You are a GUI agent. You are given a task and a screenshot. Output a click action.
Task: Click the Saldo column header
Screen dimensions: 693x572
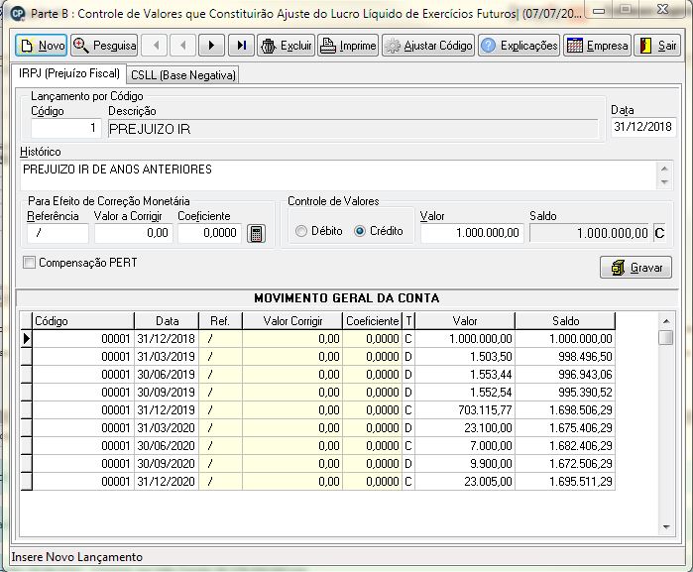pos(565,321)
